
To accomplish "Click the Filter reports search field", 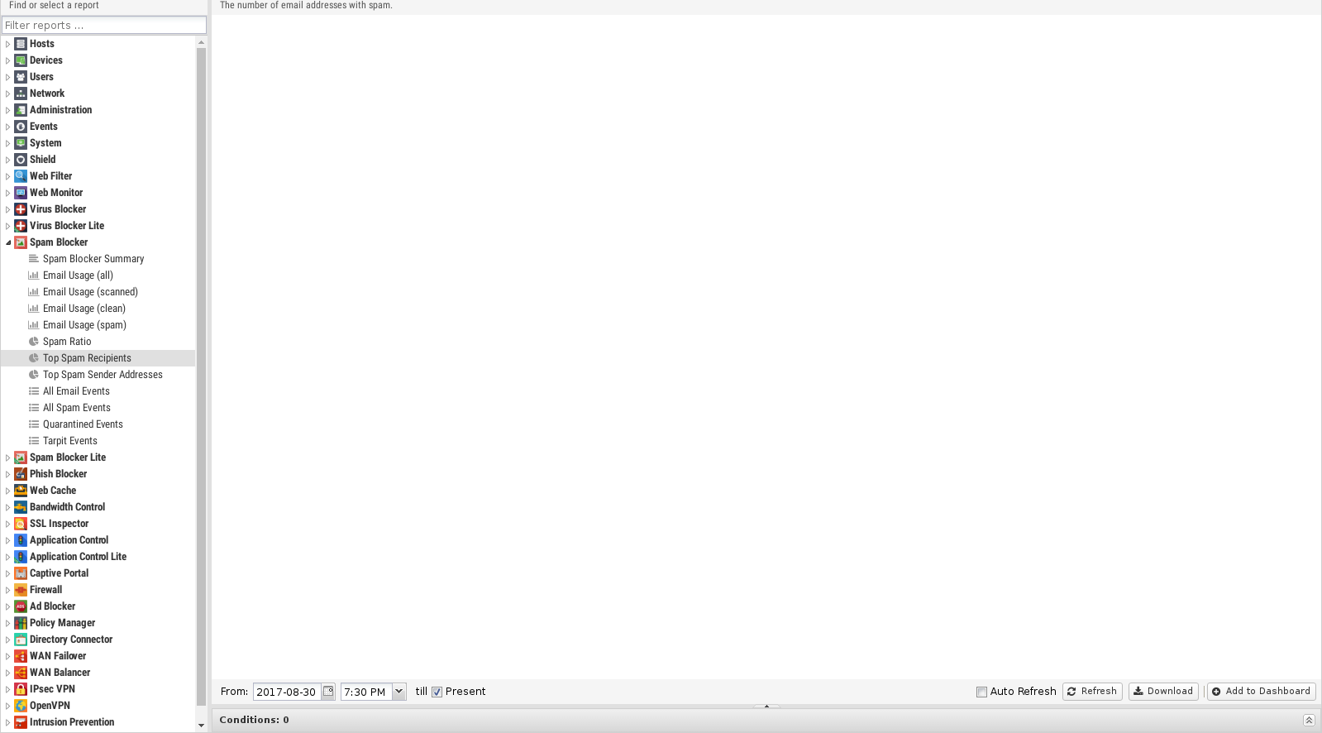I will [x=103, y=26].
